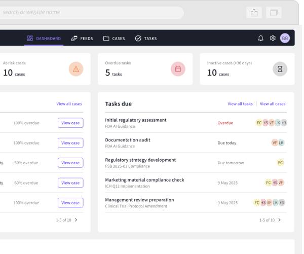Switch to the Dashboard tab
Viewport: 304px width, 254px height.
point(44,39)
